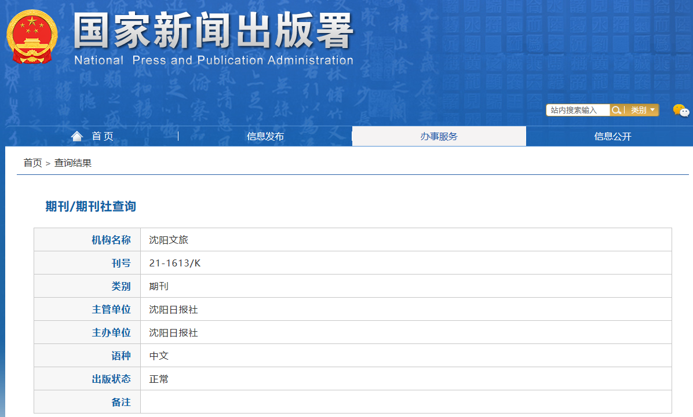693x417 pixels.
Task: Click the 正常 publication status value
Action: click(159, 379)
